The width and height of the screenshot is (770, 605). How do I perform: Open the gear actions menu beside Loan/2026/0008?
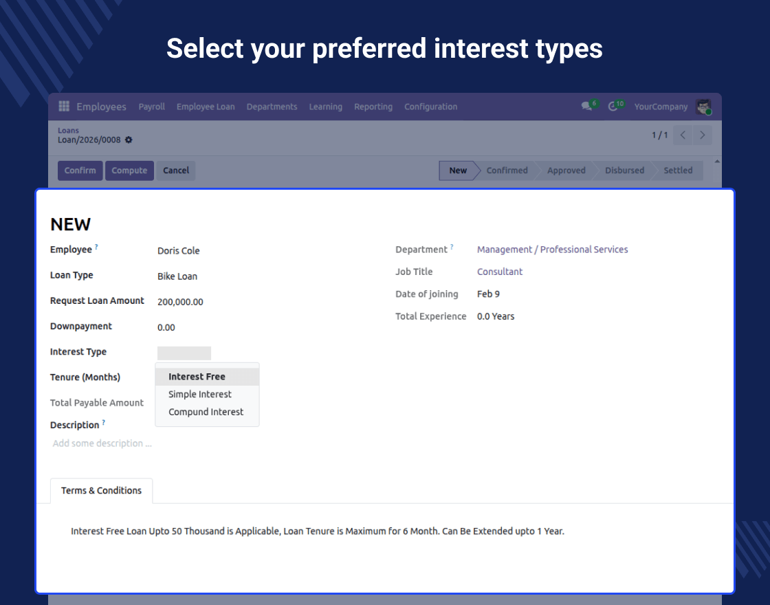tap(129, 140)
